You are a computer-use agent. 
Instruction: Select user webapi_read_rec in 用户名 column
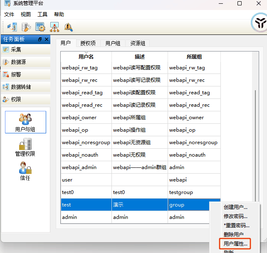coord(86,105)
